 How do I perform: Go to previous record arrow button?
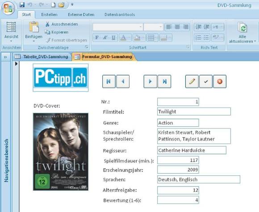pos(123,81)
